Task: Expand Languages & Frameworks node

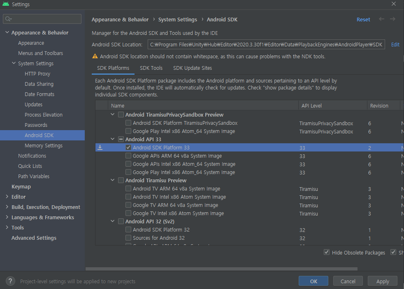Action: pos(7,217)
